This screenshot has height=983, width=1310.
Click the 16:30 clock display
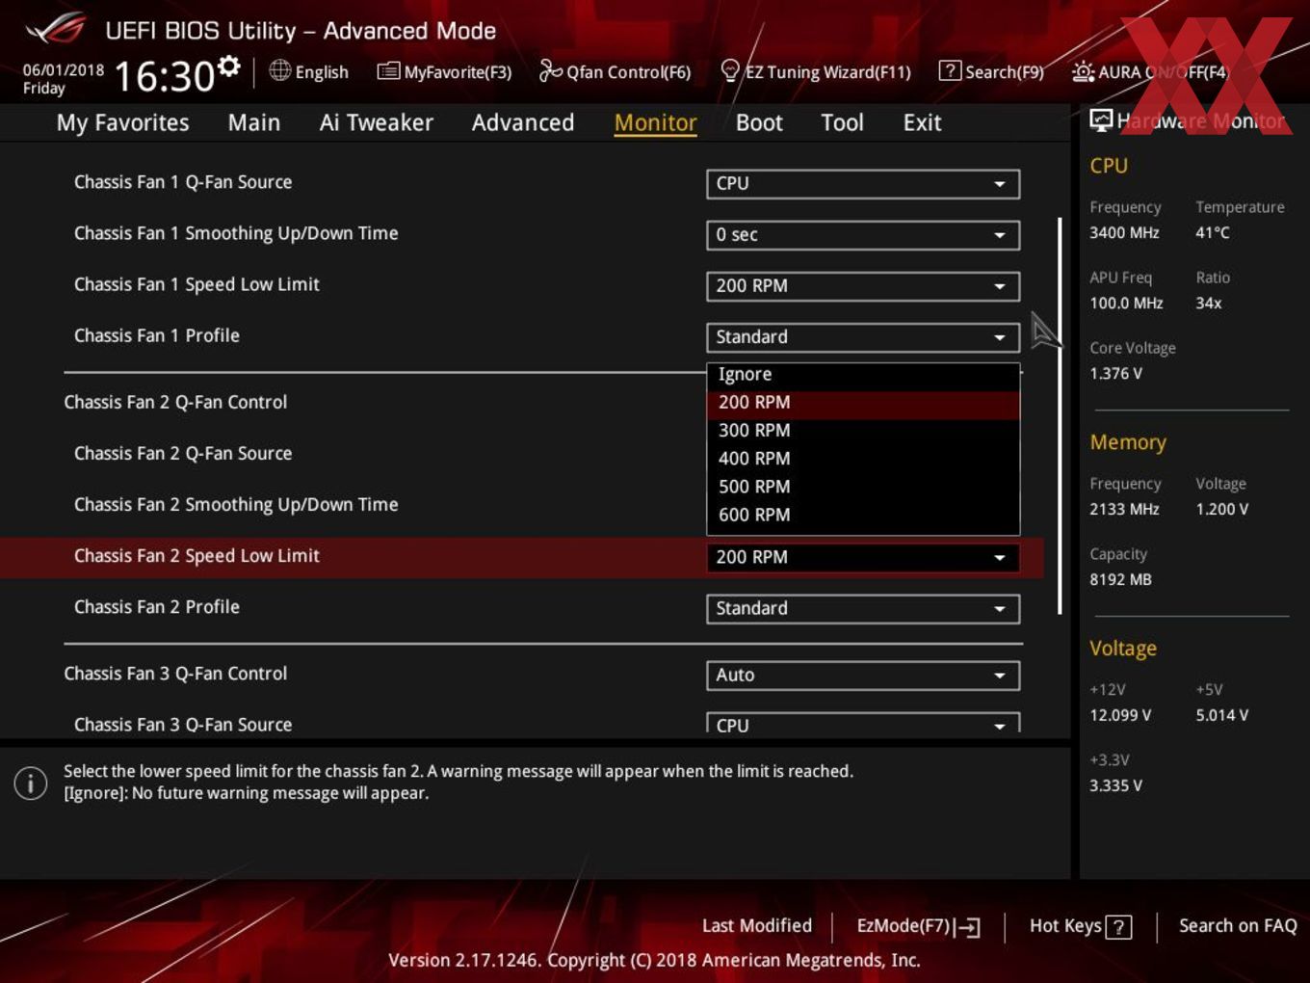click(165, 76)
